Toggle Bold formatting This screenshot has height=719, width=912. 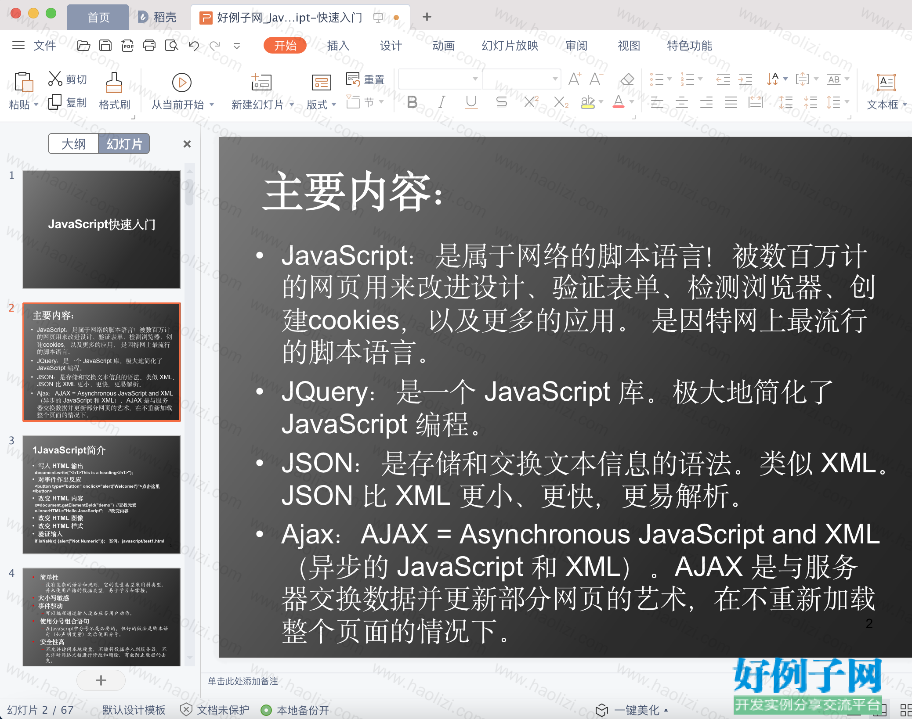click(412, 102)
